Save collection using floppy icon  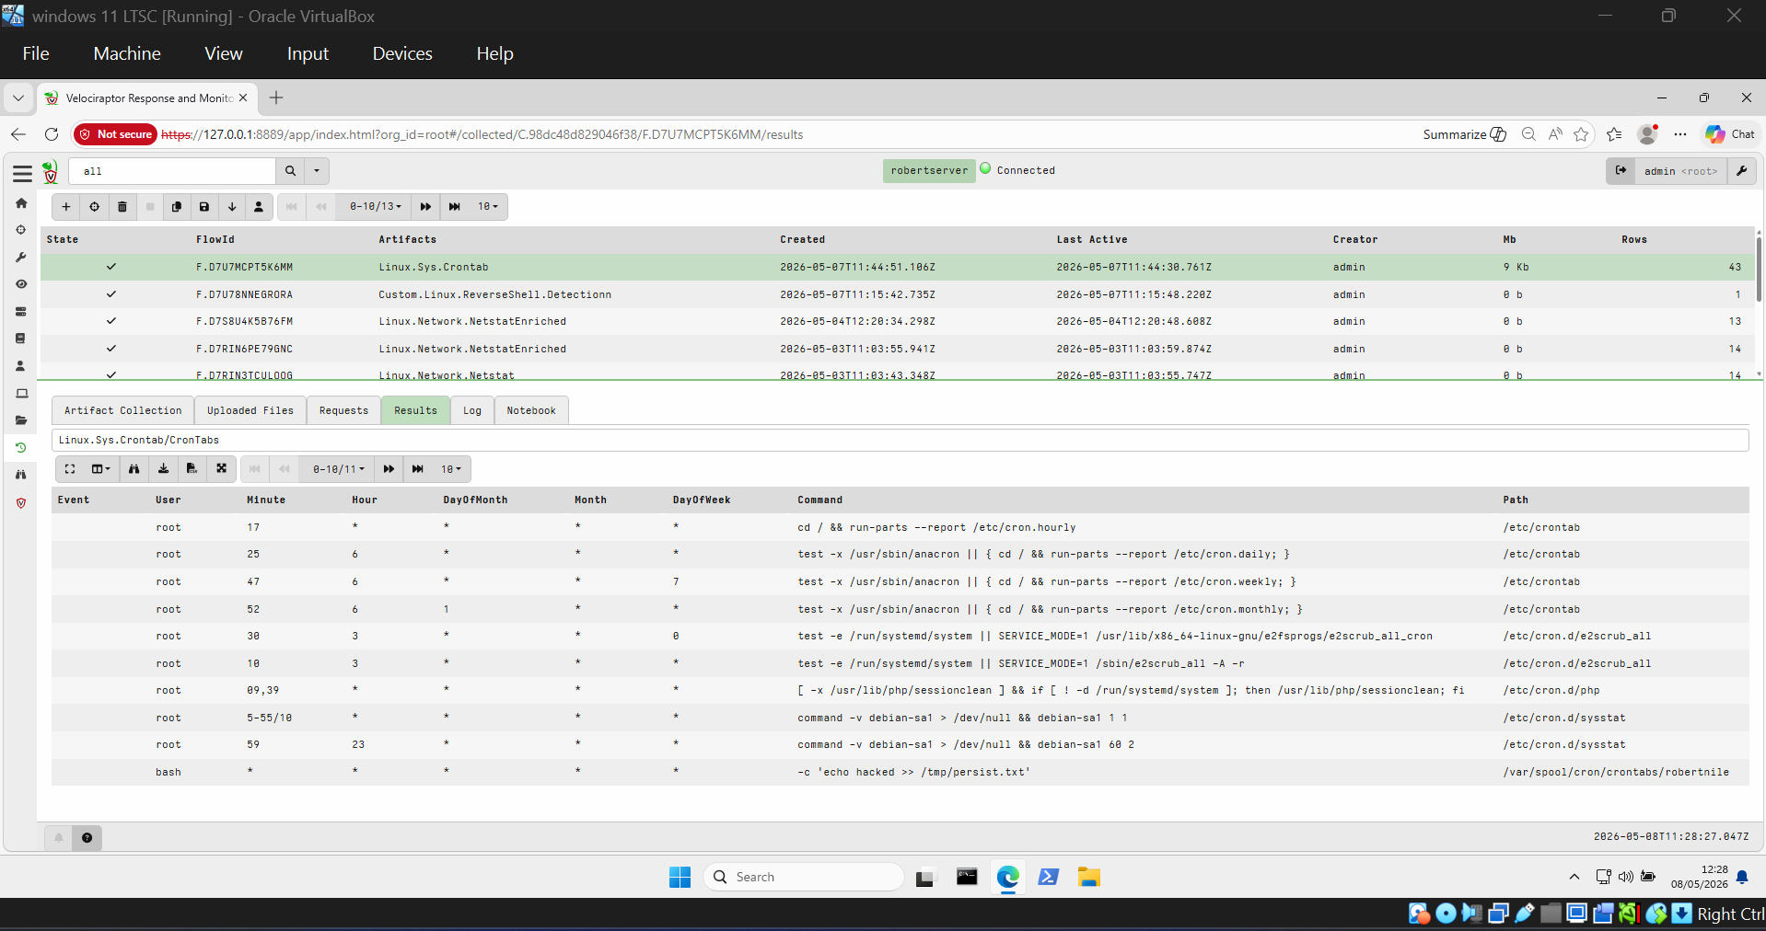pos(204,207)
